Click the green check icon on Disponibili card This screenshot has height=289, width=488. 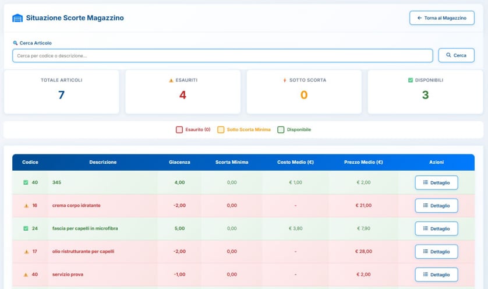[411, 80]
